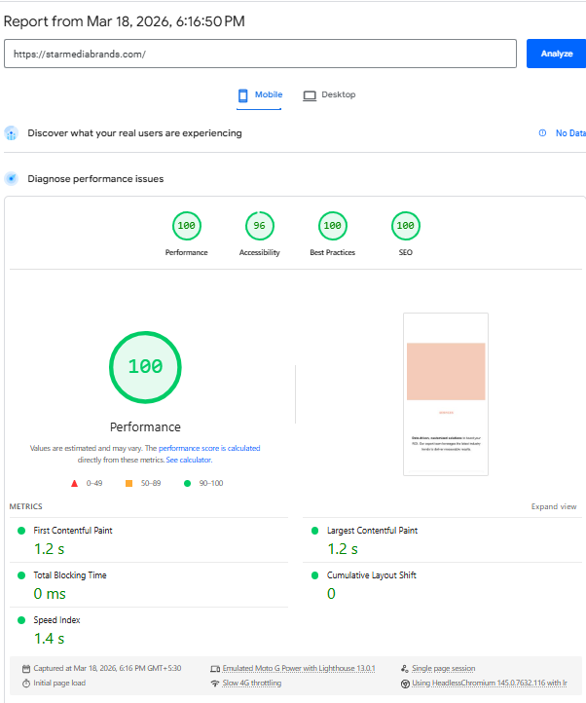Image resolution: width=586 pixels, height=703 pixels.
Task: Click the Slow 4G throttling link
Action: (x=252, y=684)
